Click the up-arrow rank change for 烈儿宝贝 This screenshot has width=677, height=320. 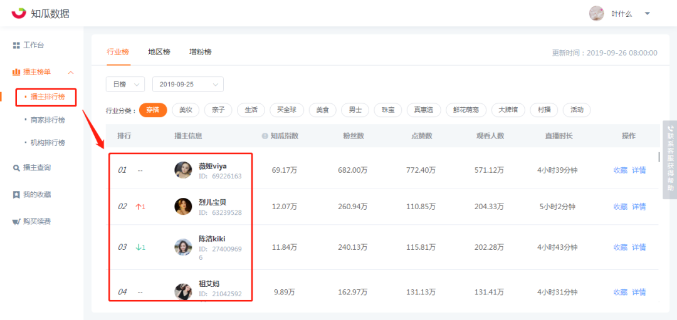[141, 207]
